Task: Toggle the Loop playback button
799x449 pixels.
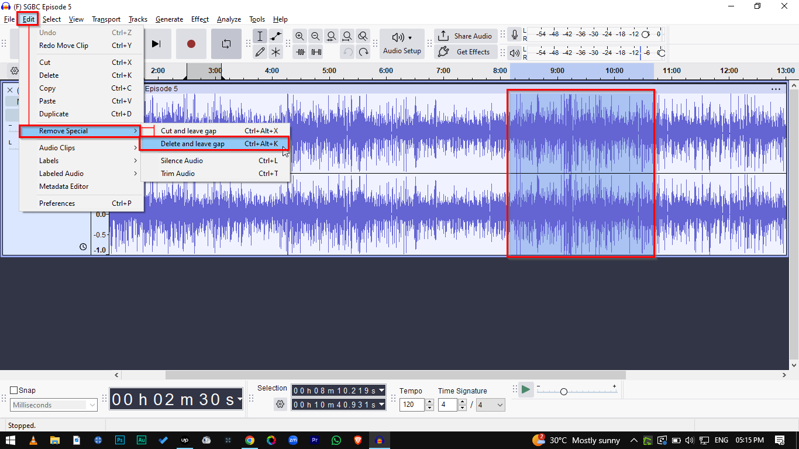Action: click(226, 44)
